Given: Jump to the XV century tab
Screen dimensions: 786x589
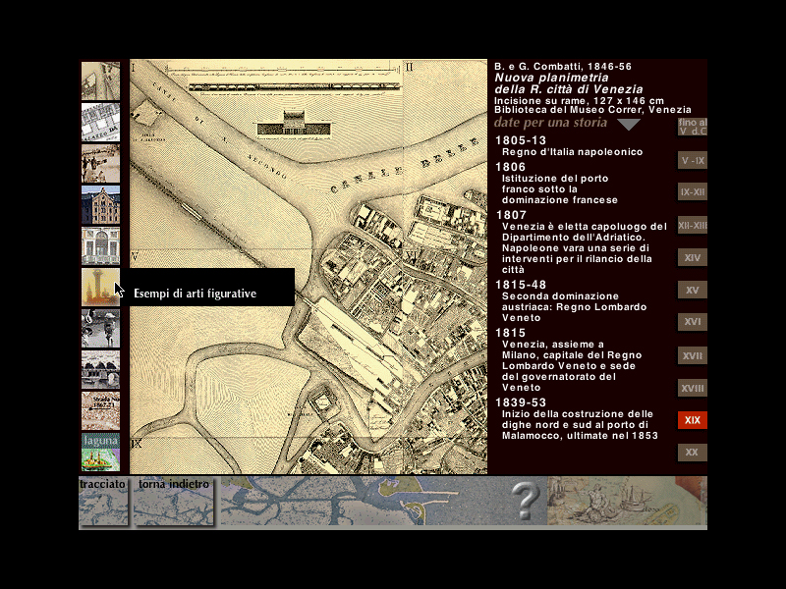Looking at the screenshot, I should click(693, 290).
